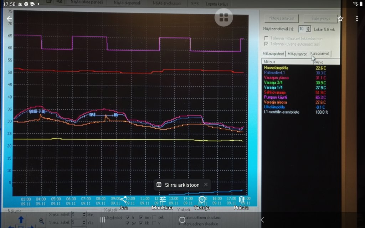Image resolution: width=365 pixels, height=228 pixels.
Task: Click the Yhteysasetukset button
Action: [x=282, y=19]
